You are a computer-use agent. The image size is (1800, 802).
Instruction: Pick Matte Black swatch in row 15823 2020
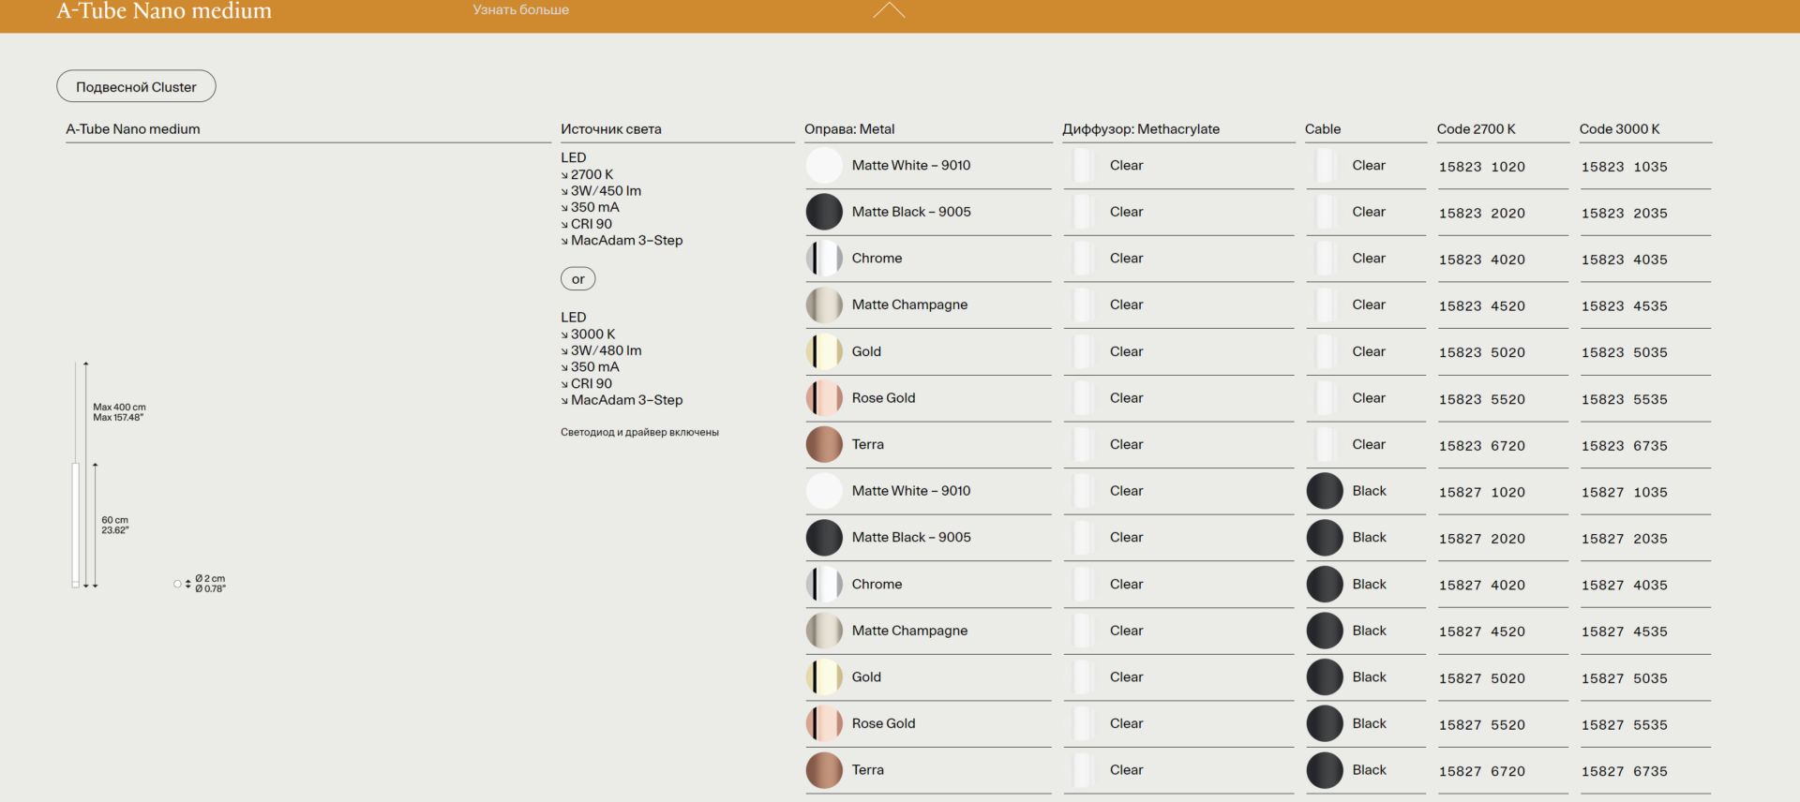[824, 212]
